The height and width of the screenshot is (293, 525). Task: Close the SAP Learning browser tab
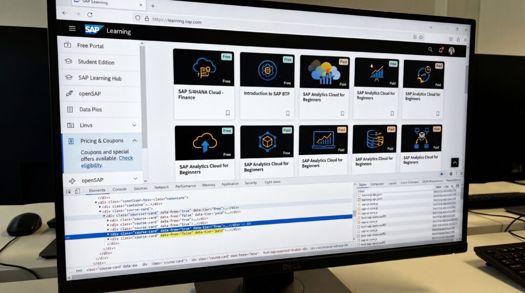[x=140, y=5]
